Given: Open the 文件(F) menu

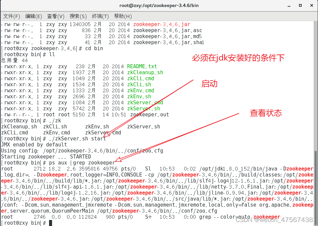Looking at the screenshot, I should pos(12,16).
